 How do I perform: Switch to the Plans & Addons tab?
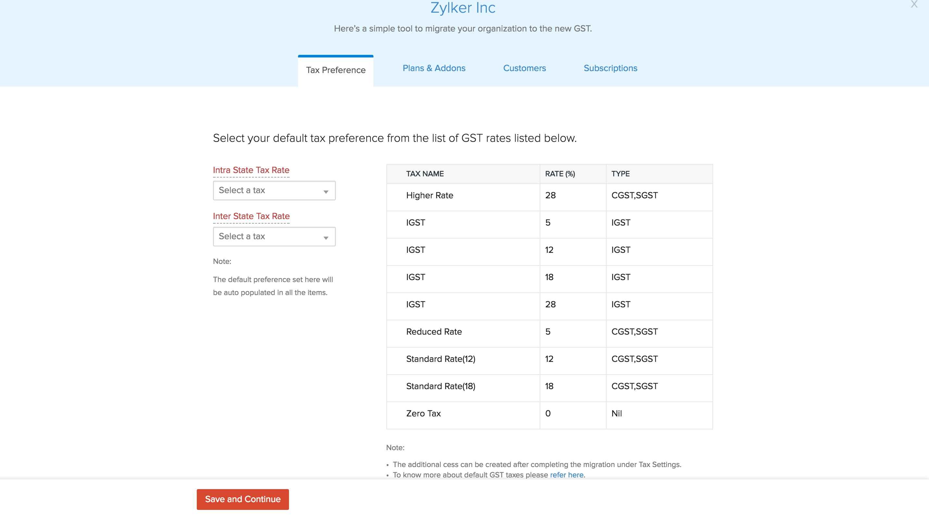pos(434,68)
